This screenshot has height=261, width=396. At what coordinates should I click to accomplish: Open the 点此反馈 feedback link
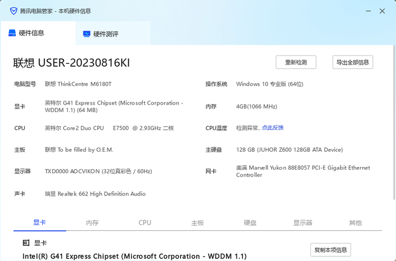pos(272,128)
